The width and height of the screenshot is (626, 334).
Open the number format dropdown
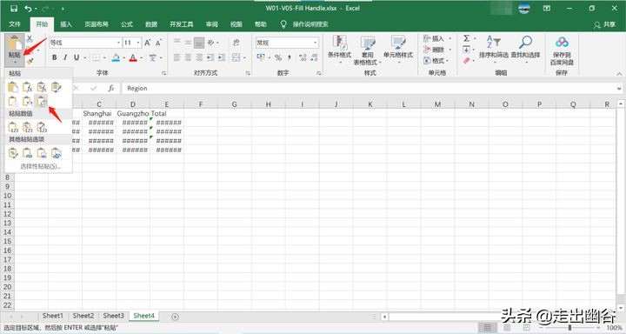[315, 43]
